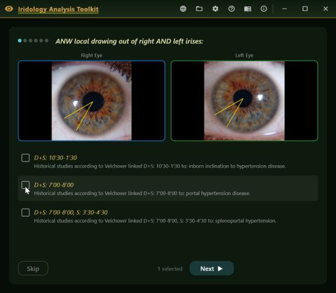Click the Skip button

[33, 269]
